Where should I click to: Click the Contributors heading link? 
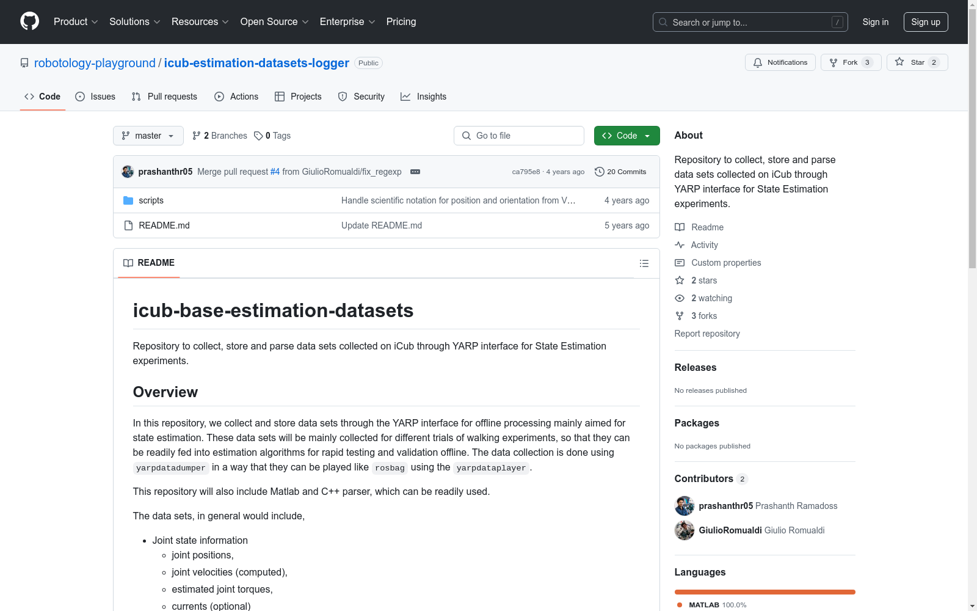(x=711, y=478)
